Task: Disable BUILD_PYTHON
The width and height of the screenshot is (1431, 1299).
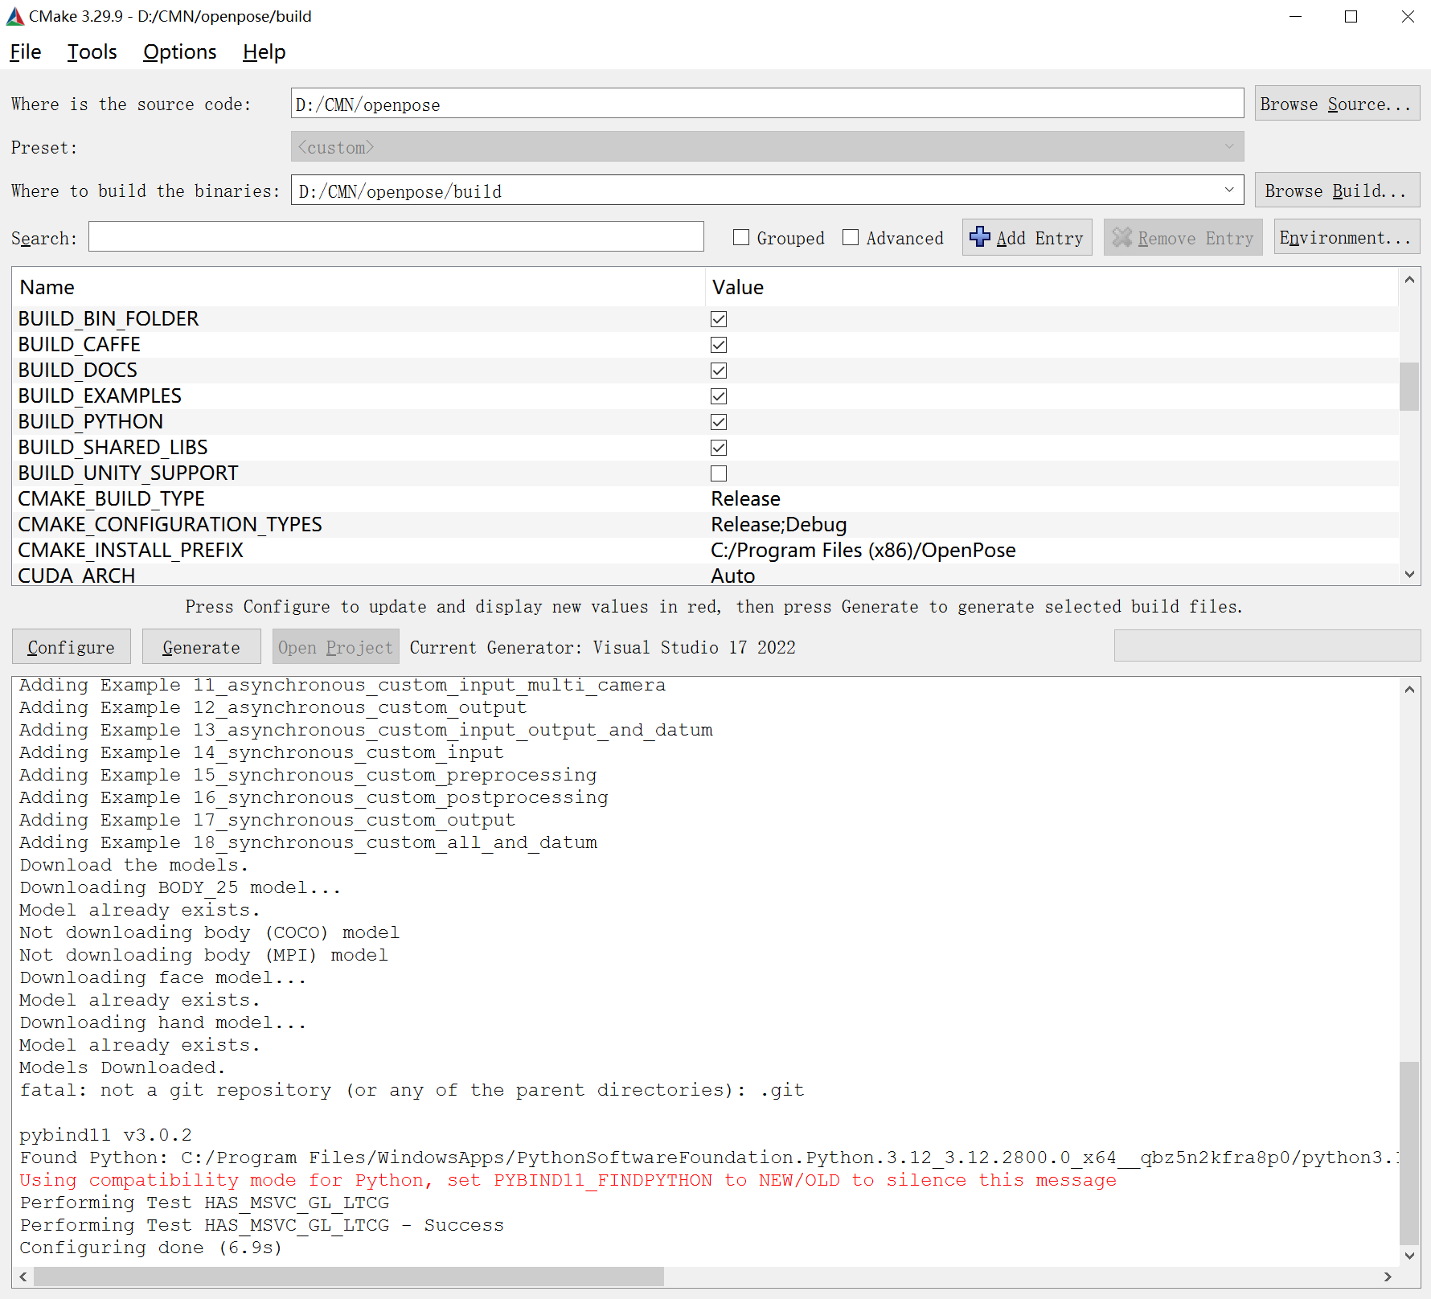Action: pos(718,421)
